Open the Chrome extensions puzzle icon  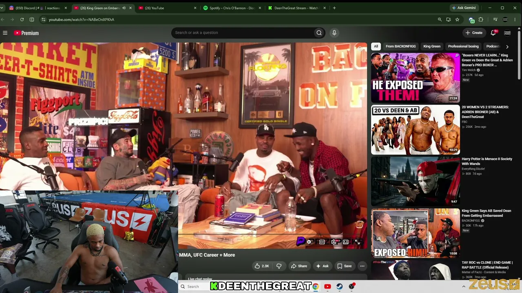pyautogui.click(x=481, y=20)
